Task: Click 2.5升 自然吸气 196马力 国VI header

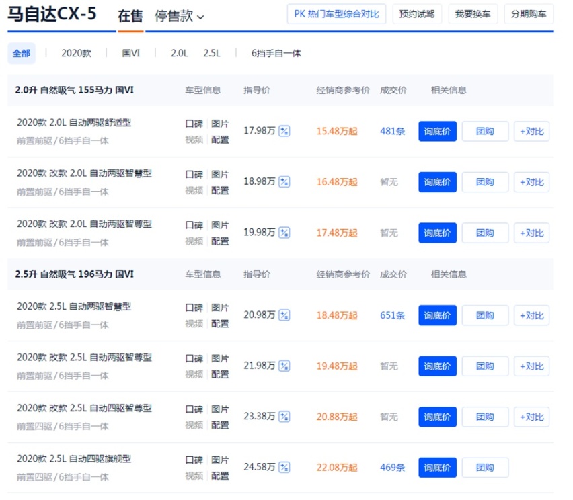Action: click(x=74, y=274)
